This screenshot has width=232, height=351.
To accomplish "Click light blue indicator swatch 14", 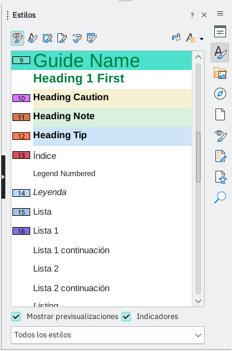I will tap(21, 193).
